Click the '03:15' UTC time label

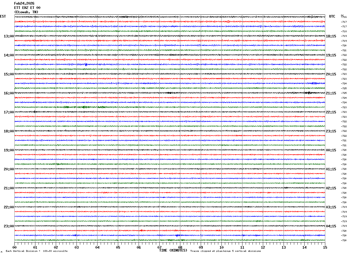[331, 207]
